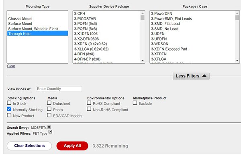241x156 pixels.
Task: Tick the Datasheet media checkbox
Action: (x=49, y=103)
